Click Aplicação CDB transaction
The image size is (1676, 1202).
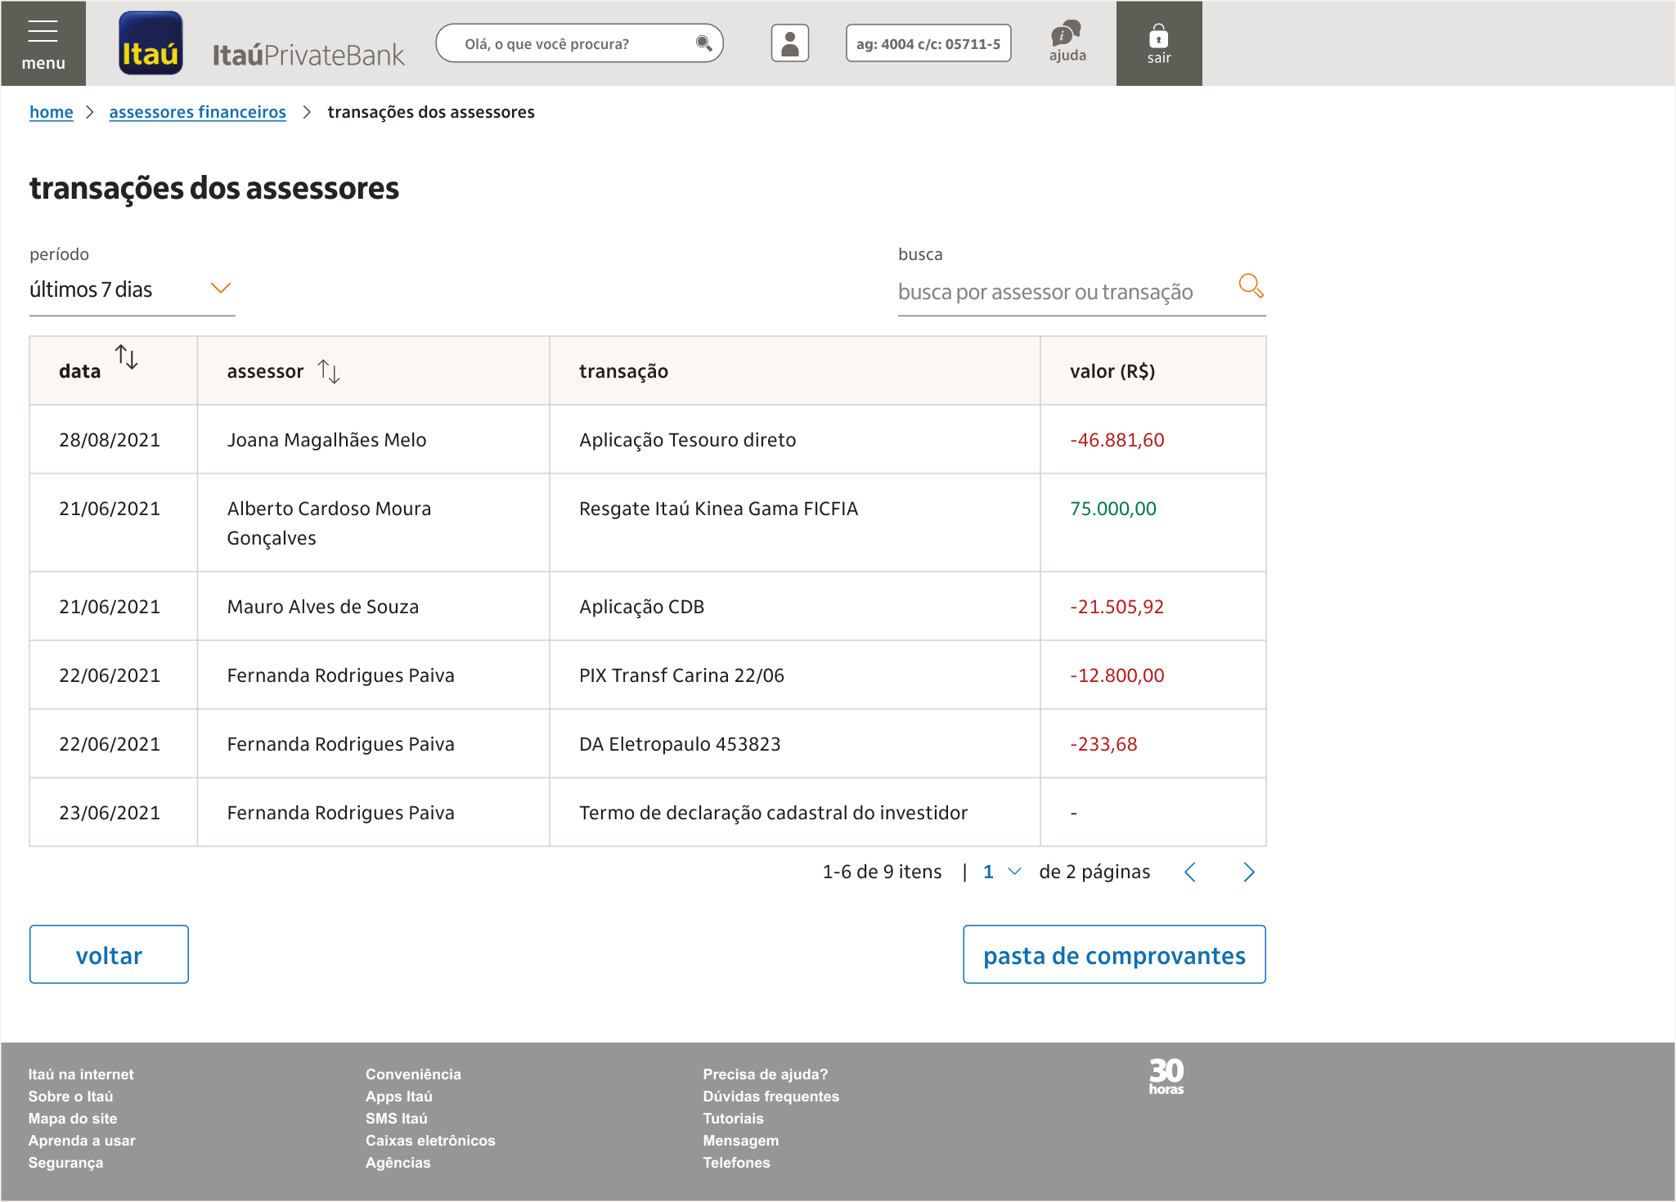click(641, 607)
